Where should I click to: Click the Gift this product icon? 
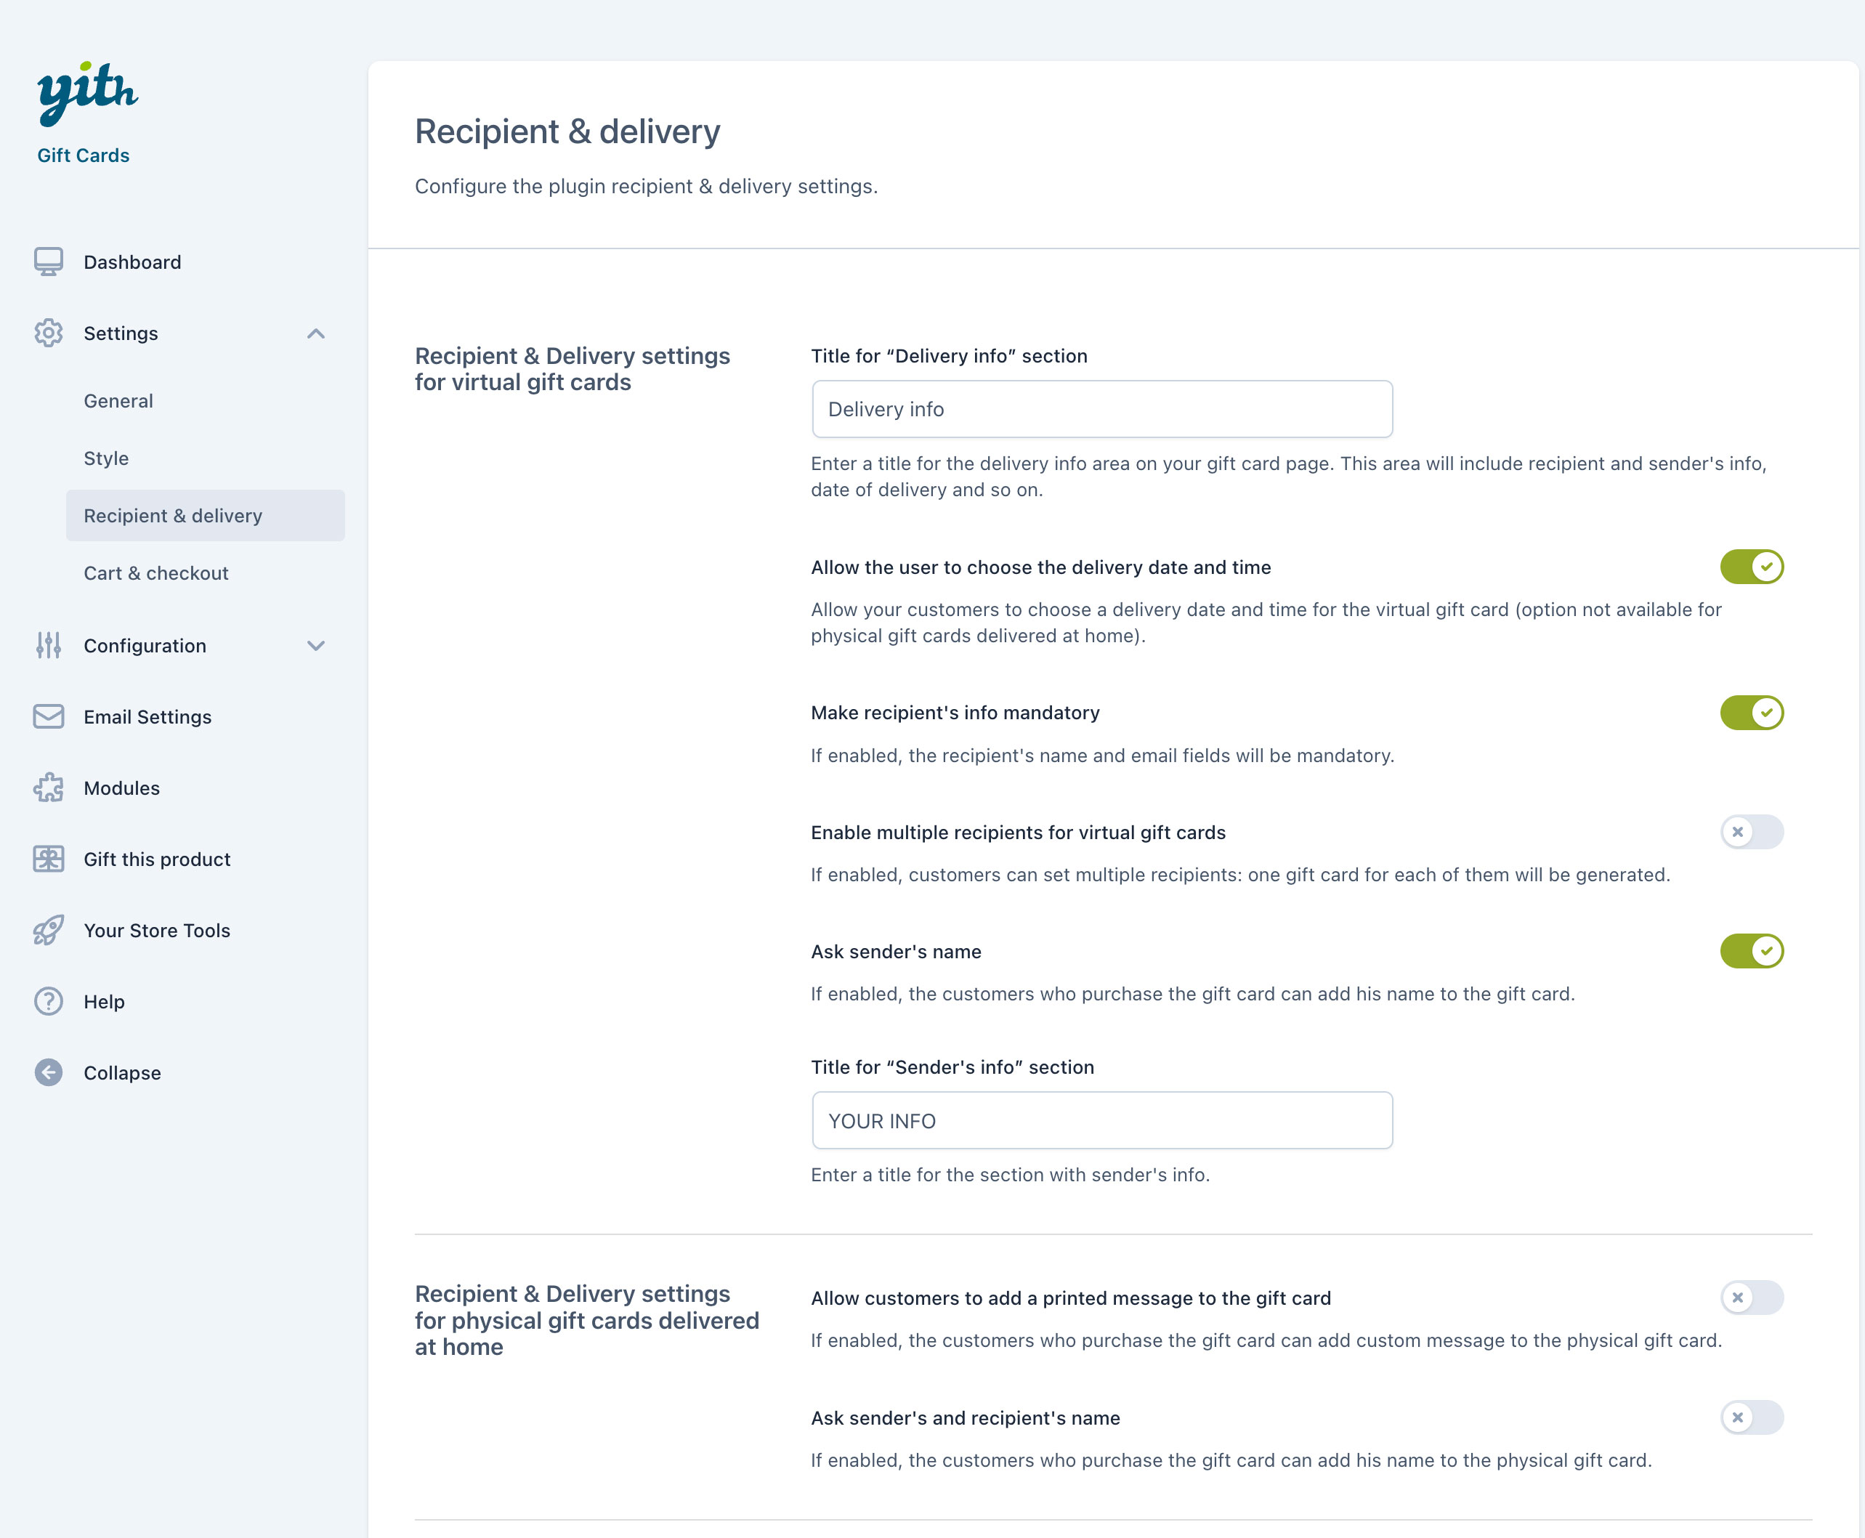point(49,859)
